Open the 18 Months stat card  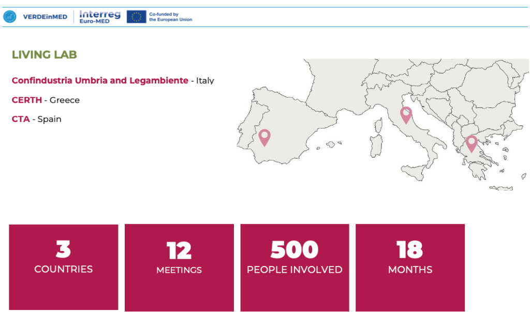[410, 268]
